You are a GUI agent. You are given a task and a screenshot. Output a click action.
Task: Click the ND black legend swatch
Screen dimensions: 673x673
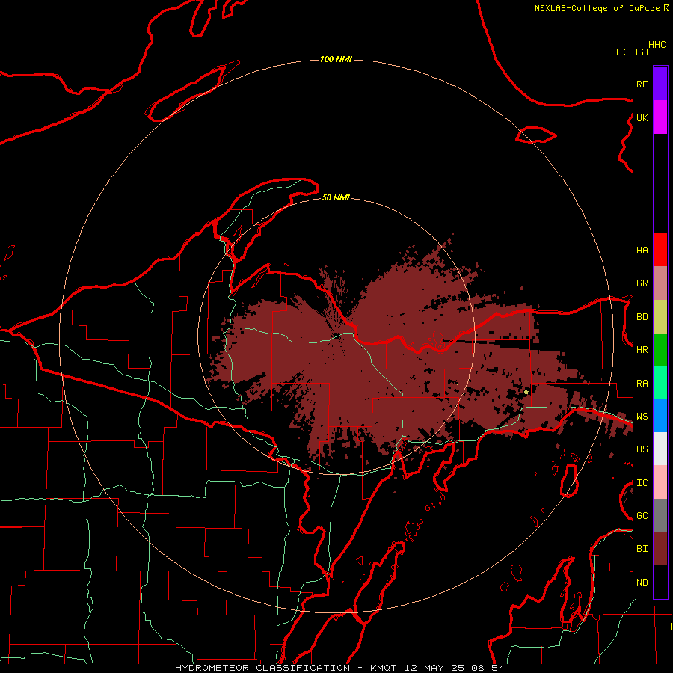pyautogui.click(x=660, y=582)
